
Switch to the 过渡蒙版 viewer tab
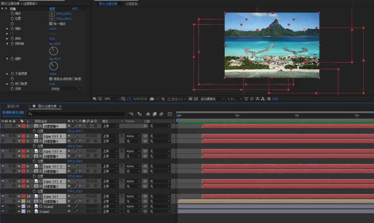(x=131, y=4)
